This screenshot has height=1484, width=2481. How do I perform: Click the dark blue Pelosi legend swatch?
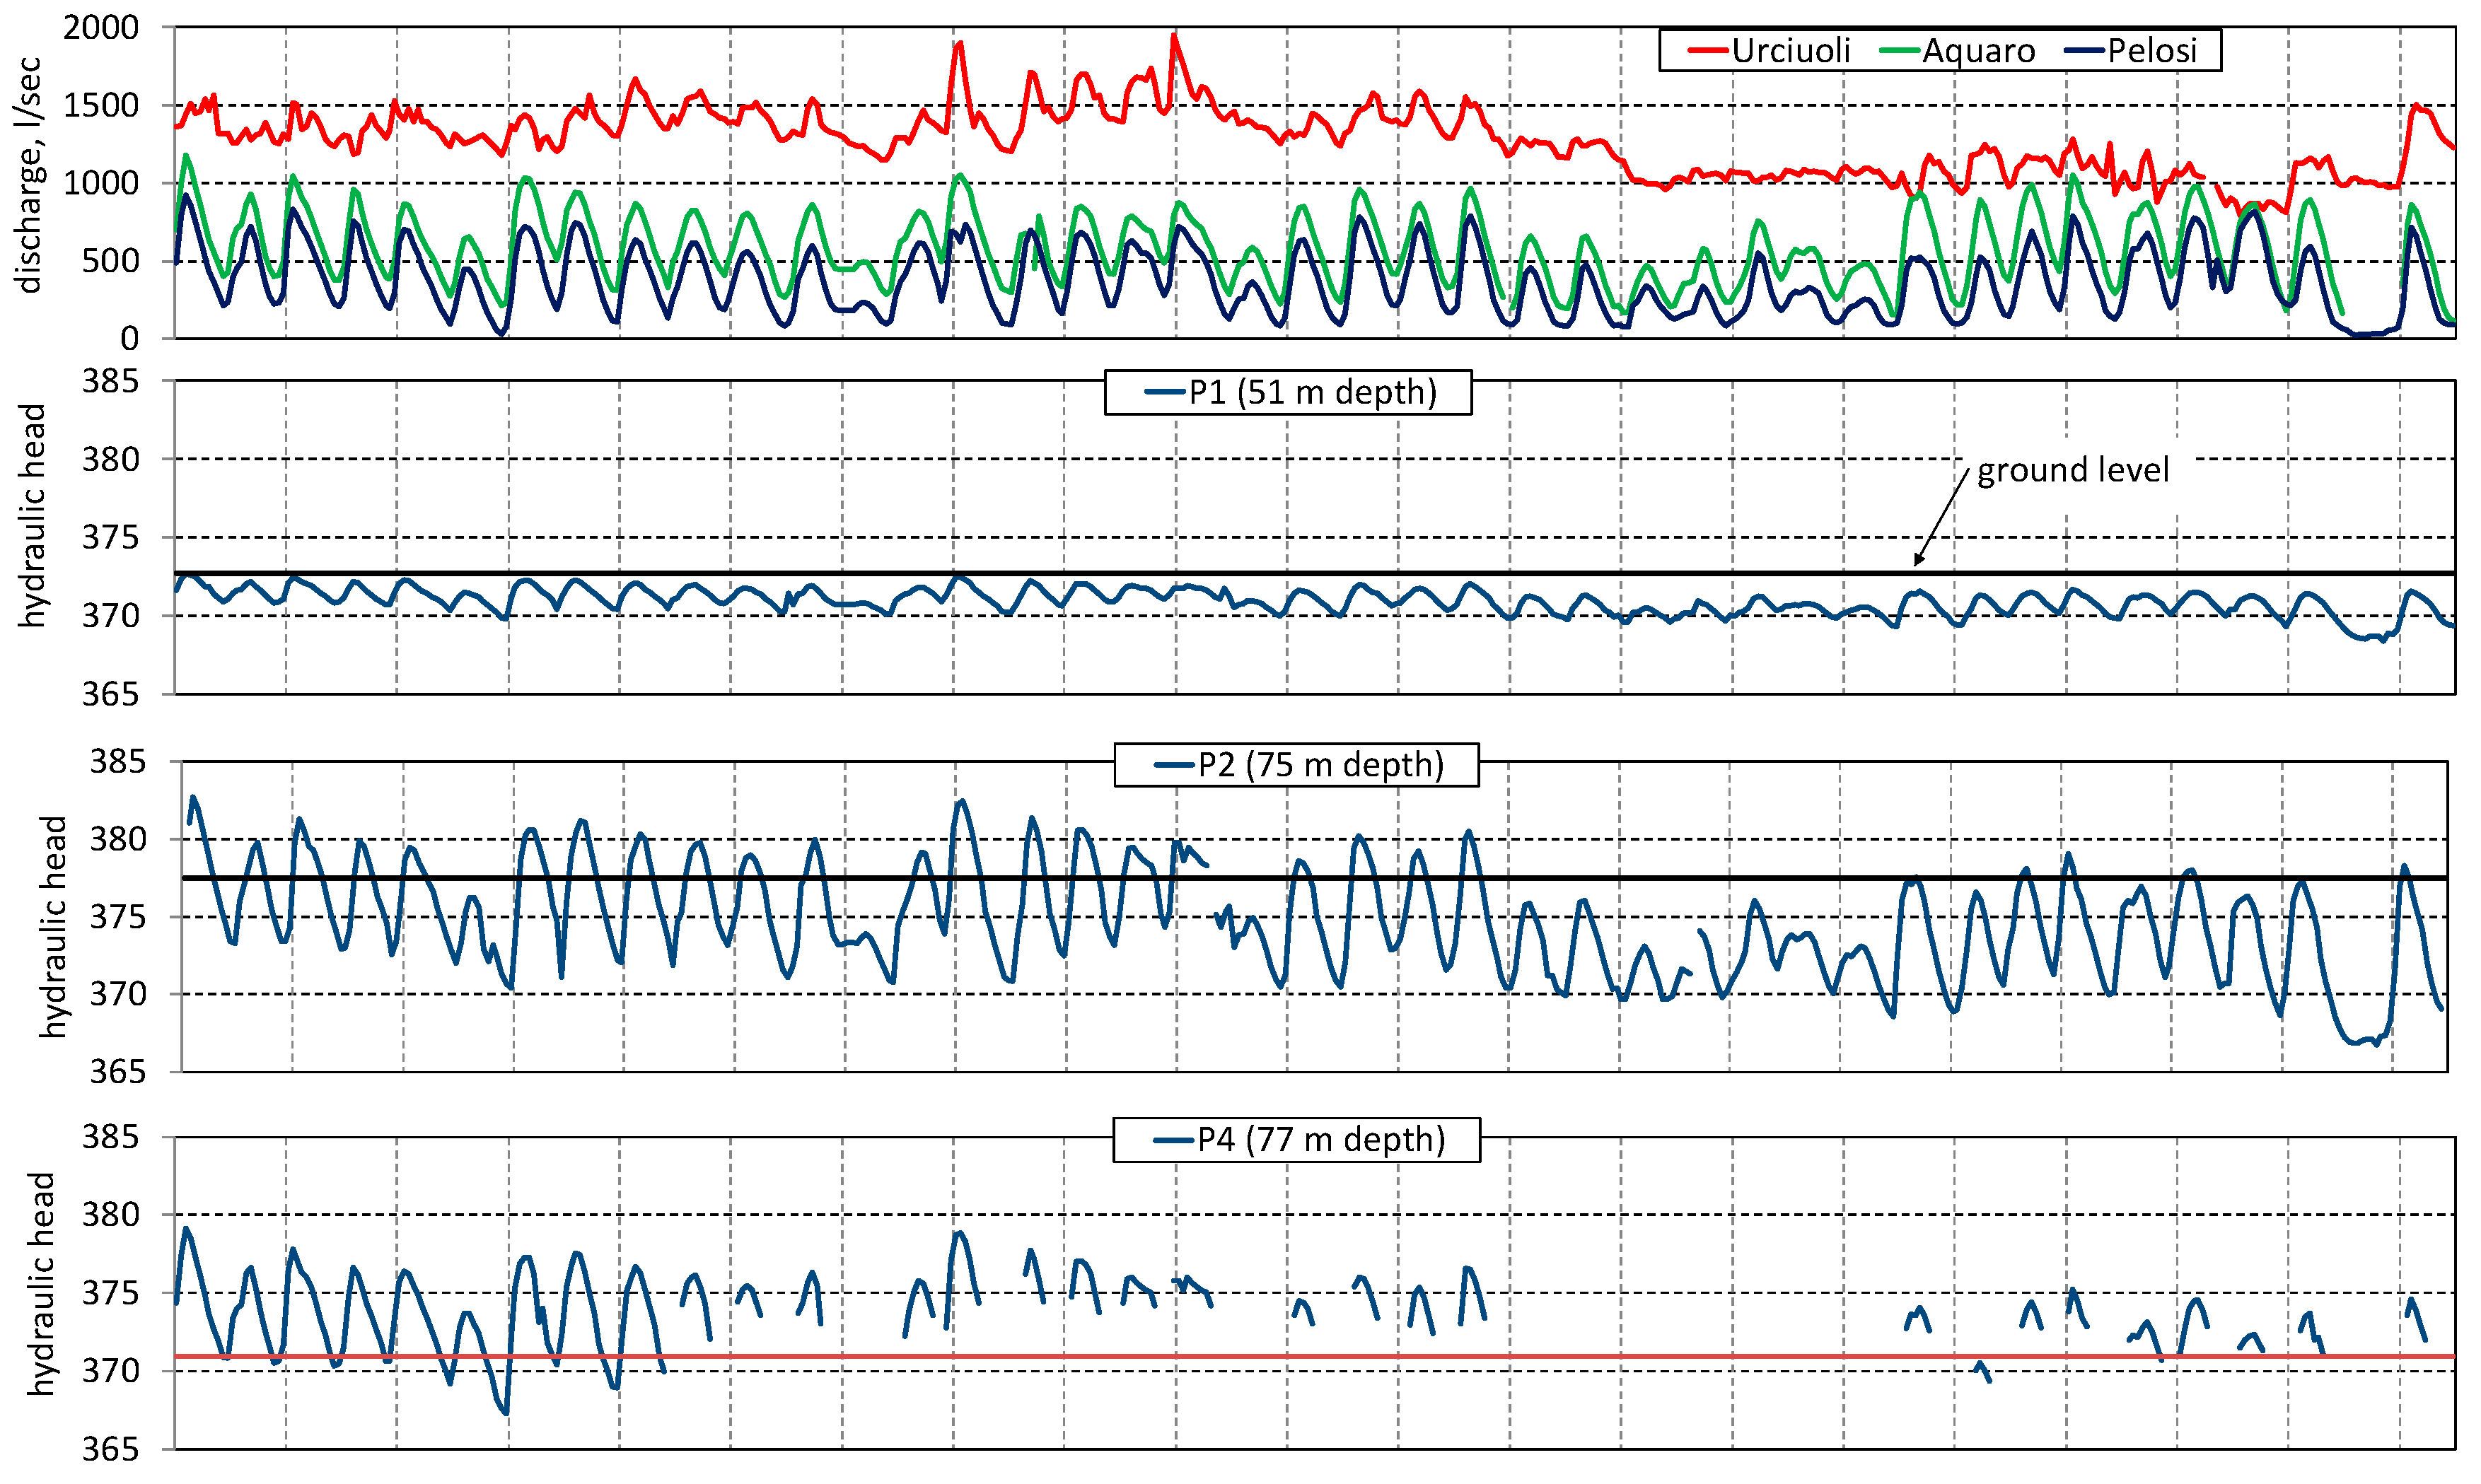(2085, 50)
